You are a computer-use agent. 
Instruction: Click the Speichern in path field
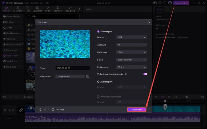click(70, 77)
